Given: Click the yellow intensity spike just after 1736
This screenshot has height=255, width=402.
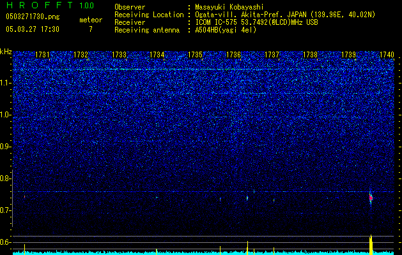Looking at the screenshot, I should point(247,248).
